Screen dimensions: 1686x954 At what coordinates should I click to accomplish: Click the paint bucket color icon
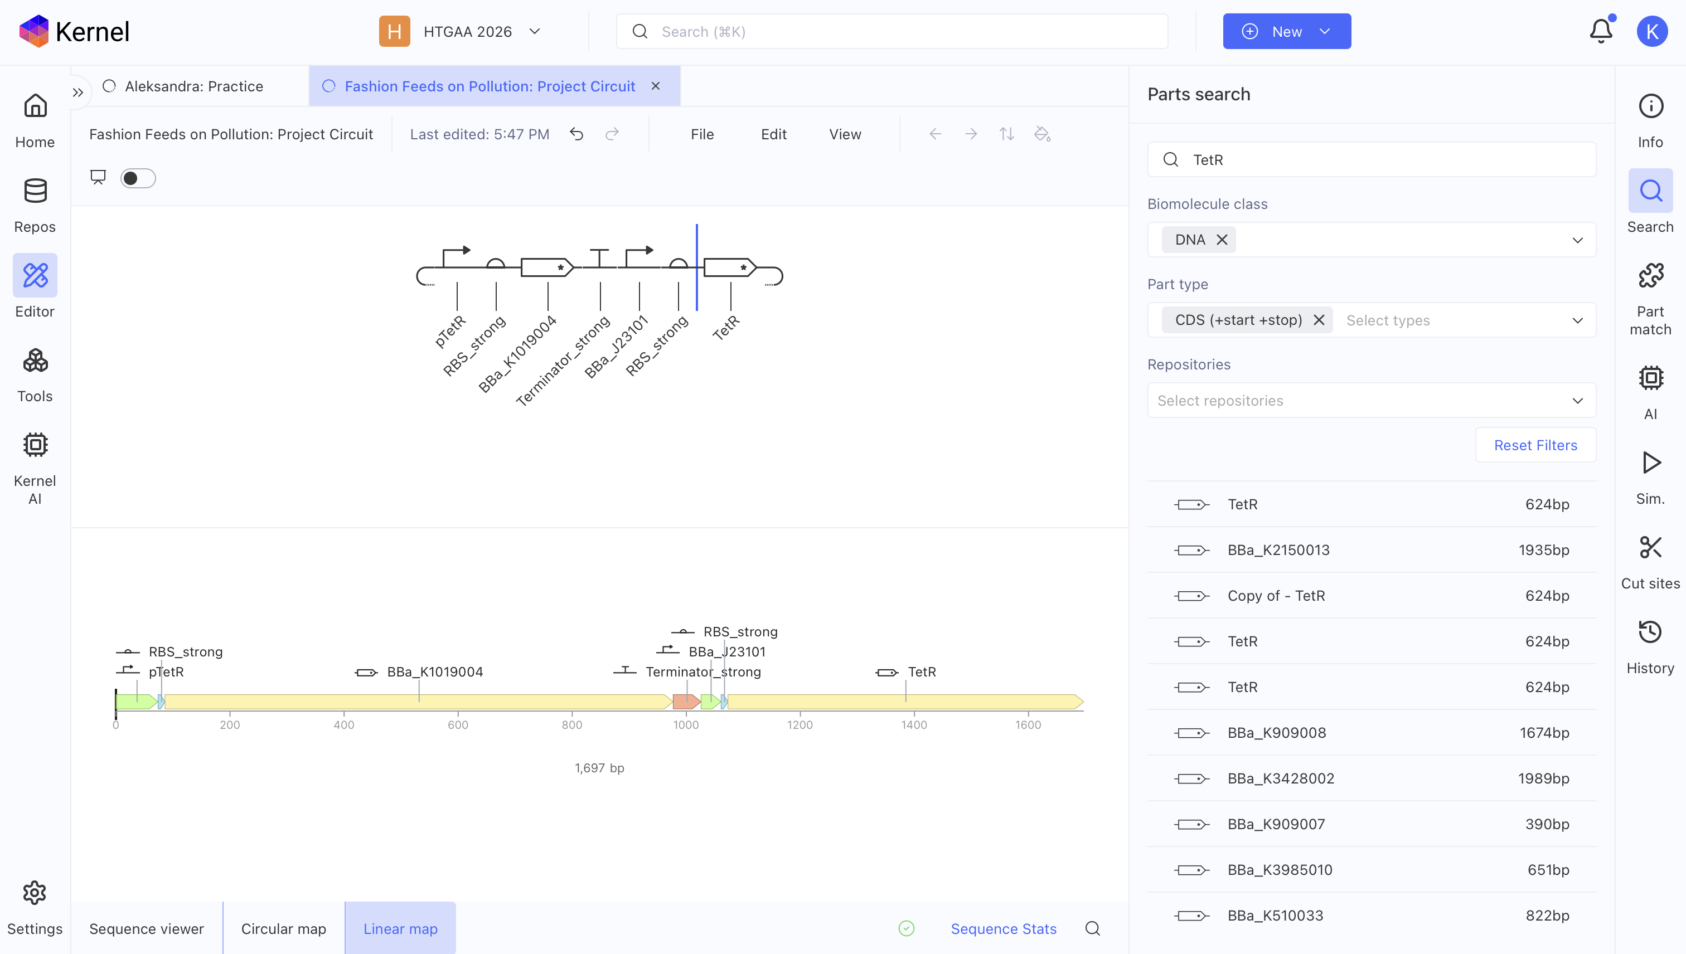1042,134
